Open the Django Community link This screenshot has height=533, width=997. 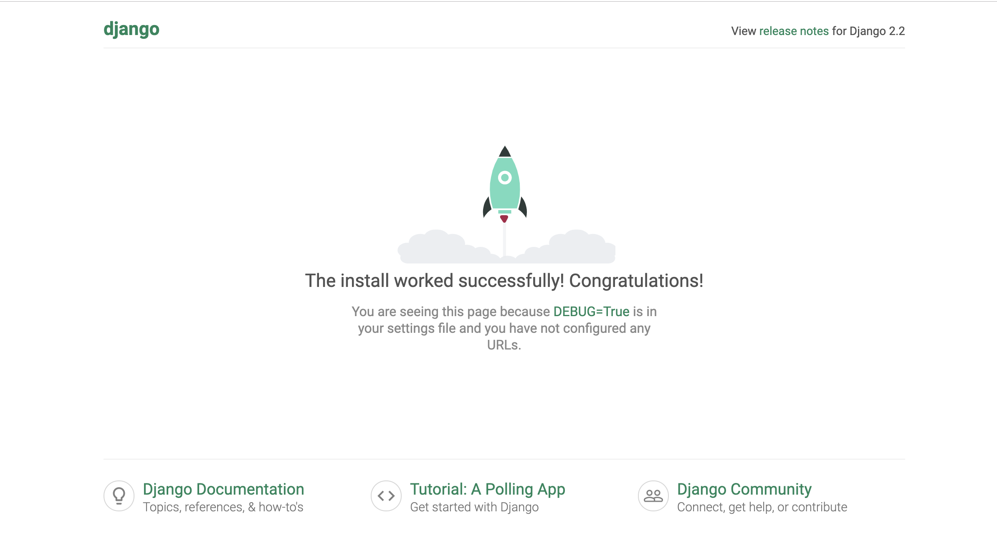point(744,489)
